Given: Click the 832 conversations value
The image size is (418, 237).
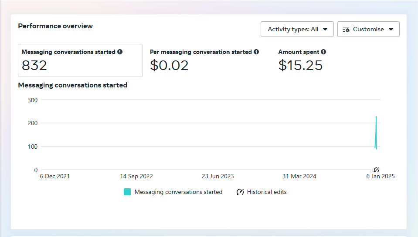Looking at the screenshot, I should pyautogui.click(x=34, y=66).
